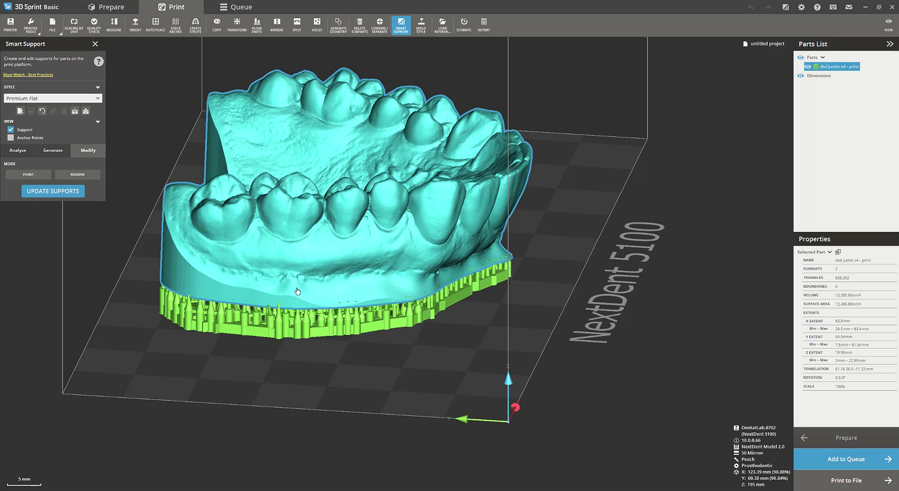The image size is (899, 491).
Task: Open the Stack Arches tool
Action: pos(176,25)
